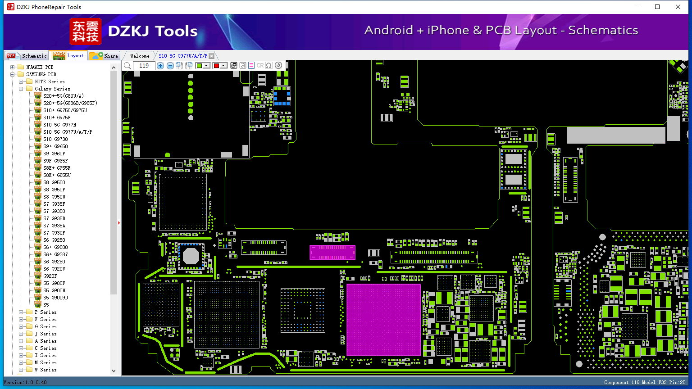Click the NOTE Series folder icon
Image resolution: width=692 pixels, height=389 pixels.
point(29,81)
